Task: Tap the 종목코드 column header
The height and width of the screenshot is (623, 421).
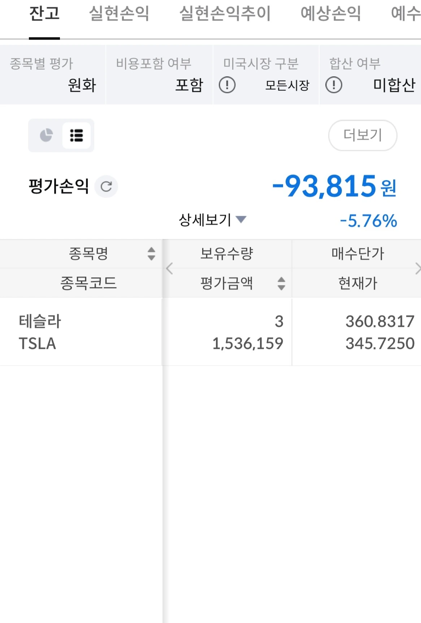Action: [88, 283]
